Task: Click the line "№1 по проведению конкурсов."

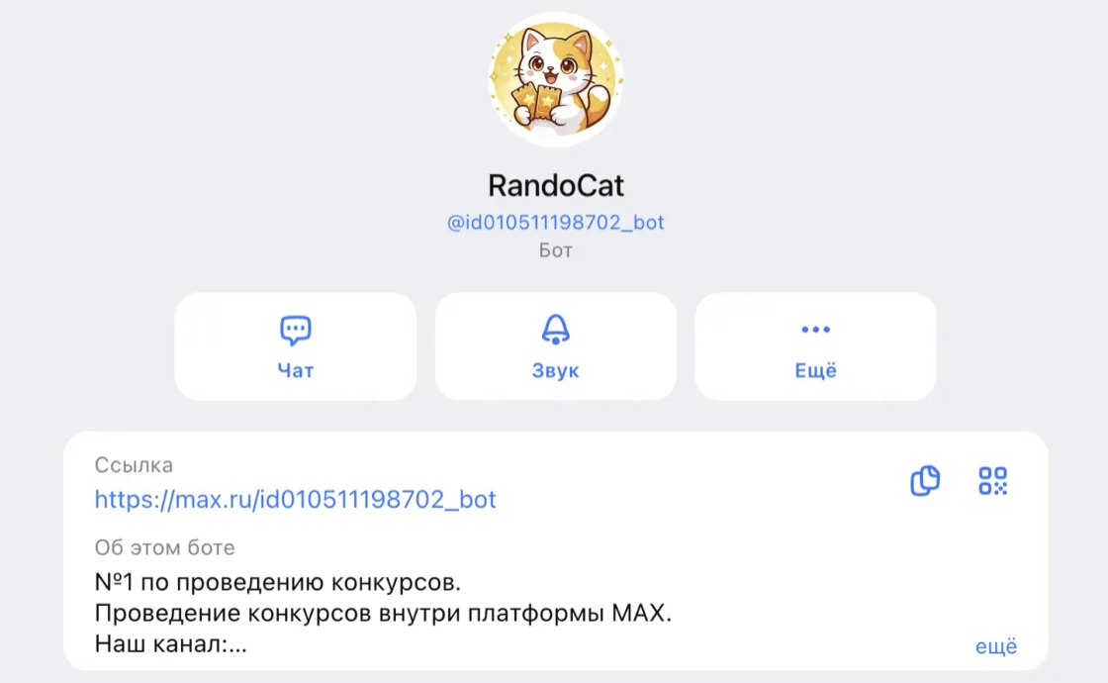Action: pyautogui.click(x=278, y=583)
